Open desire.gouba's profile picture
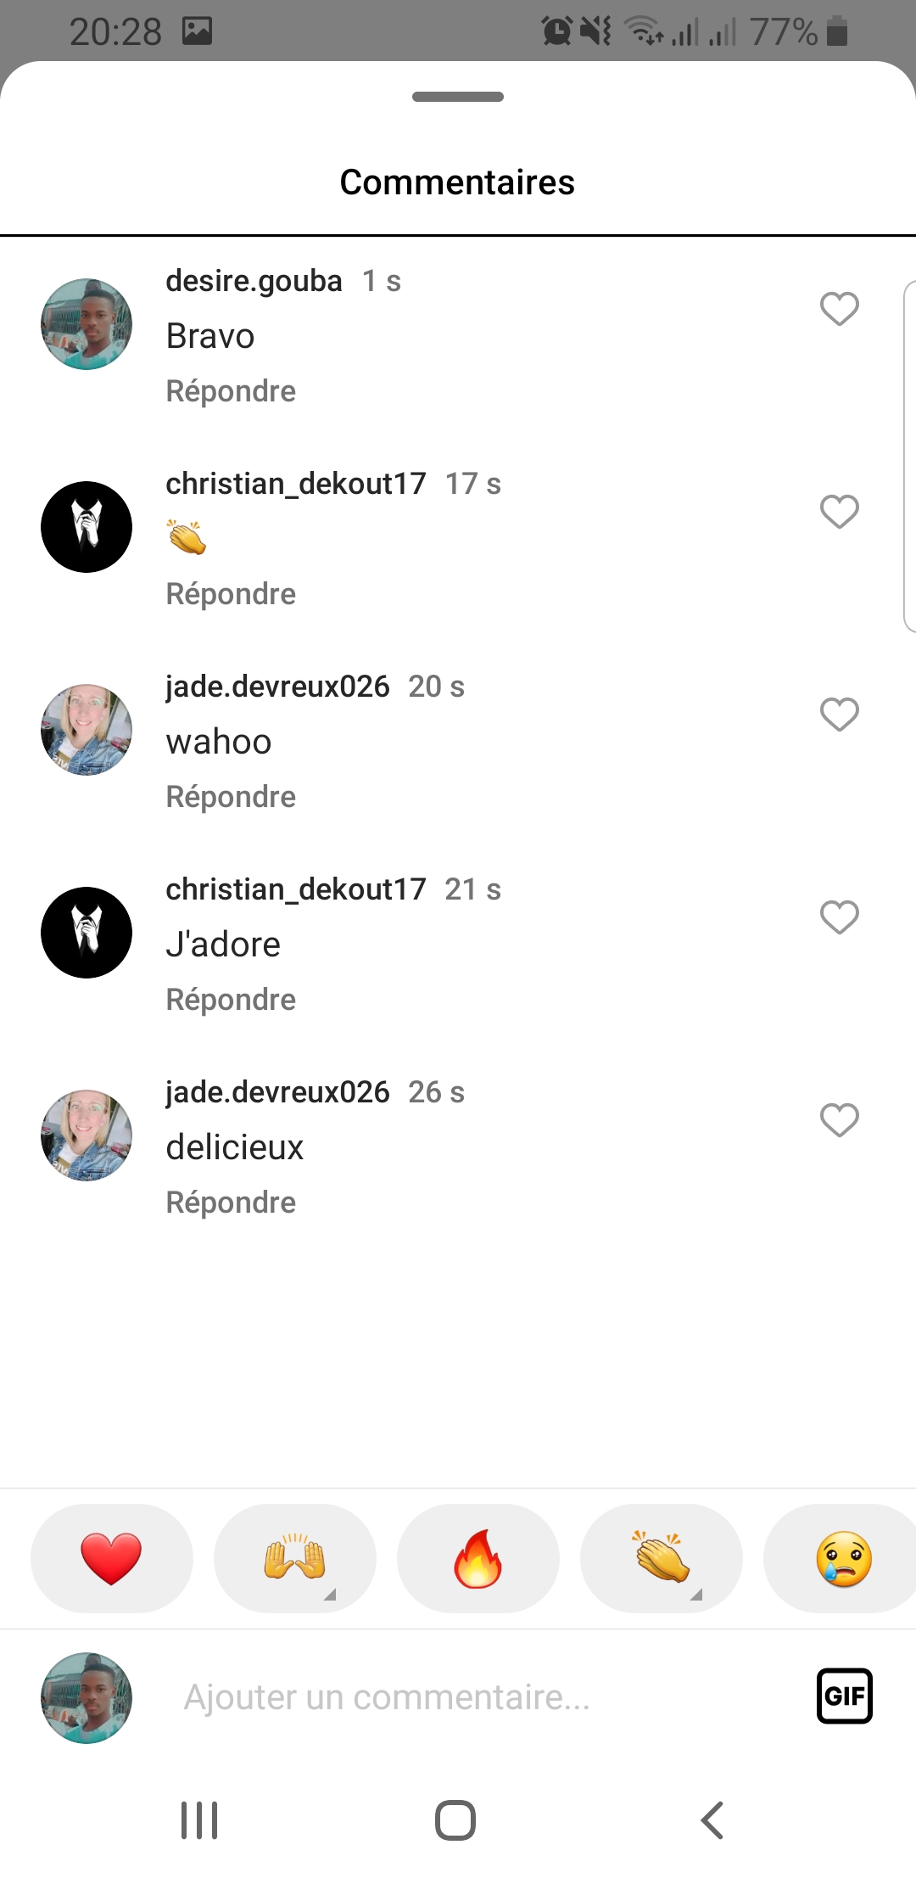The width and height of the screenshot is (916, 1884). pyautogui.click(x=87, y=324)
